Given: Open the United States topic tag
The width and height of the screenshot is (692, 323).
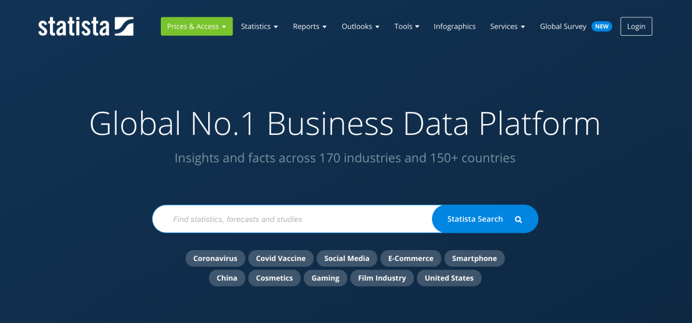Looking at the screenshot, I should coord(449,278).
